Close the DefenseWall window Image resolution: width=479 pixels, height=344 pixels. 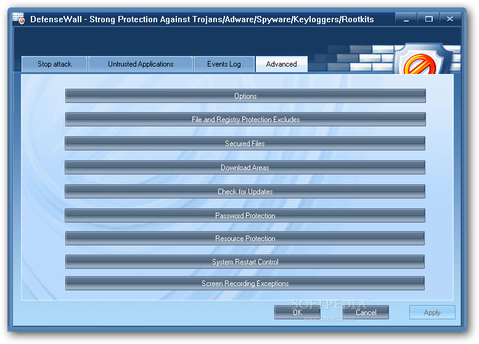pyautogui.click(x=450, y=19)
